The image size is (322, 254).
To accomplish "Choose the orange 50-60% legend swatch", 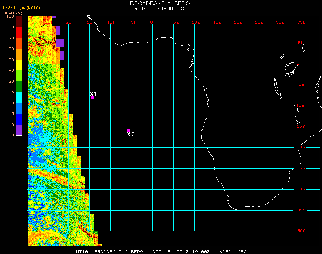I will (19, 54).
